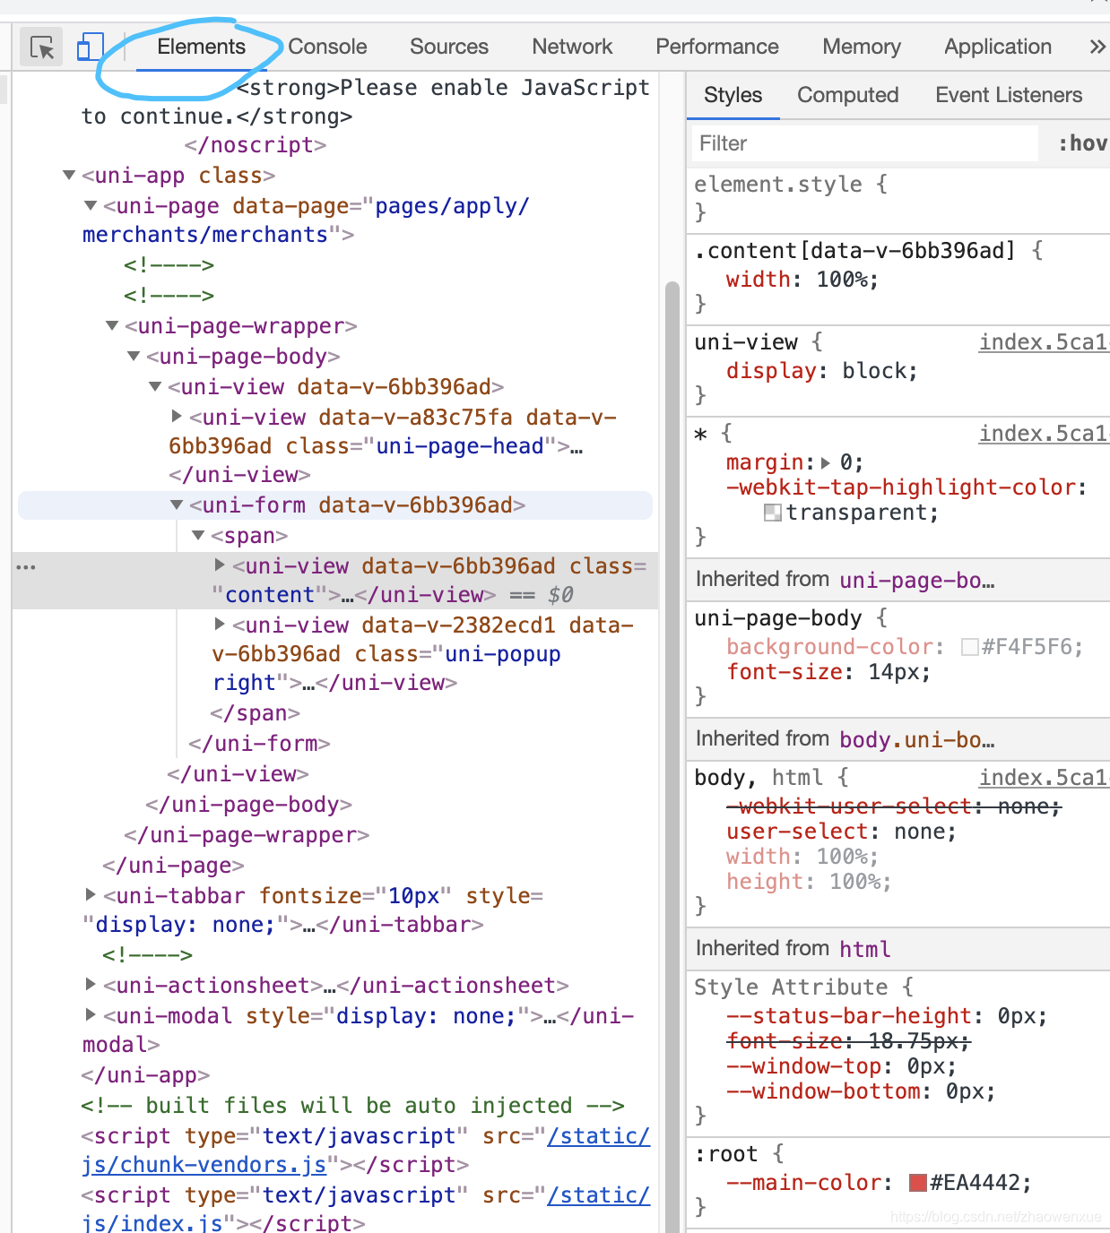
Task: Open the Sources tab
Action: pyautogui.click(x=449, y=47)
